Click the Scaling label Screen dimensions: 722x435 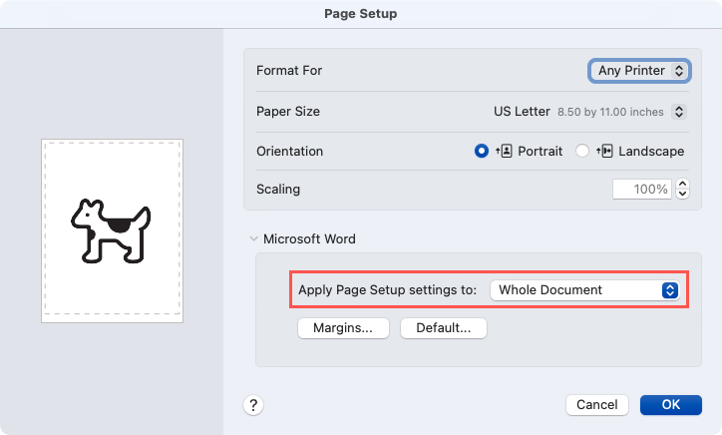[278, 189]
